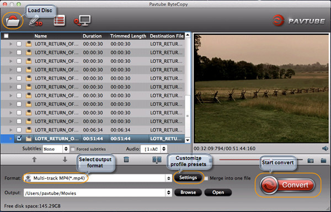Uncheck the box for the 00:51:44 title
Image resolution: width=331 pixels, height=212 pixels.
coord(19,139)
